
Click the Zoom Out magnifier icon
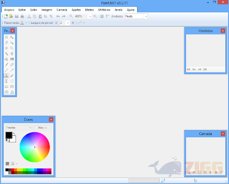[71, 16]
